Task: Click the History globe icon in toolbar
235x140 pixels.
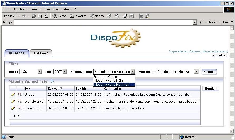Action: click(x=109, y=16)
